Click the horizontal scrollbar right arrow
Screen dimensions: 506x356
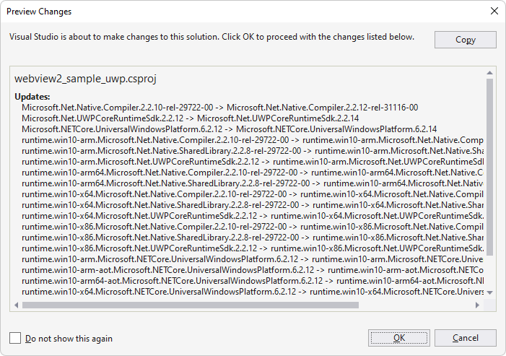pos(477,305)
